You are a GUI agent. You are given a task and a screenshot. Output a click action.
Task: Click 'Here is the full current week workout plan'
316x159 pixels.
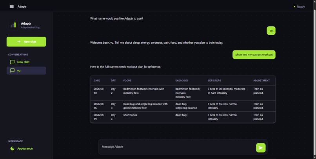tap(125, 67)
